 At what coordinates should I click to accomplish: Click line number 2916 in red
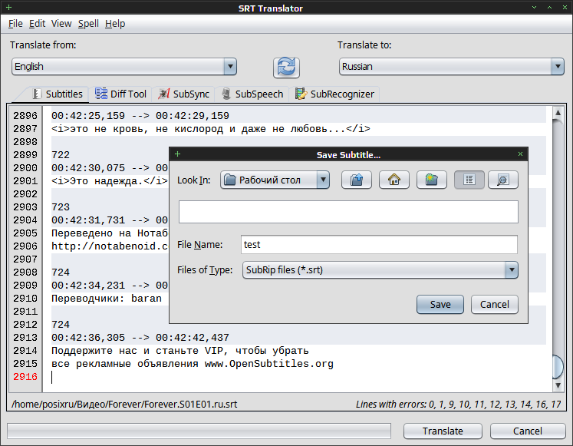[25, 377]
